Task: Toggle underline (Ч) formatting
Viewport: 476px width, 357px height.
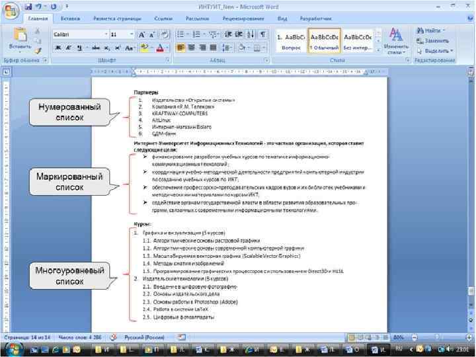Action: click(x=79, y=48)
